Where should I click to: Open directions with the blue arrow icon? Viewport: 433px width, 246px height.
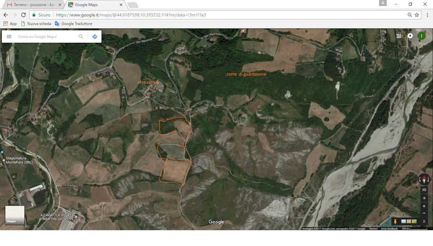[94, 37]
